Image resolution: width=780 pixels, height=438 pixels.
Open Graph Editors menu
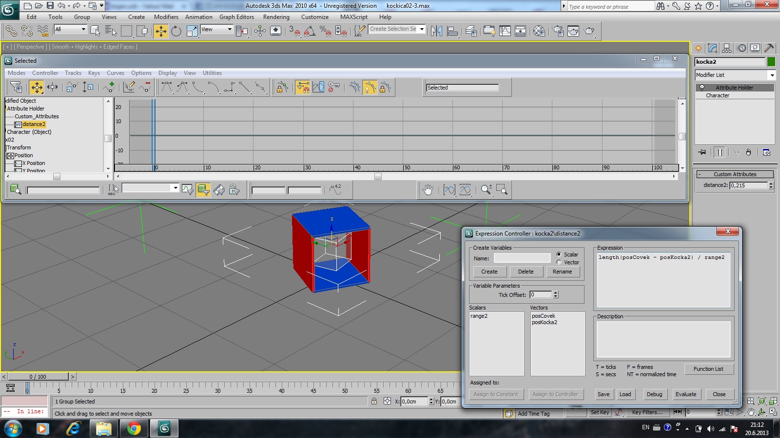click(236, 17)
